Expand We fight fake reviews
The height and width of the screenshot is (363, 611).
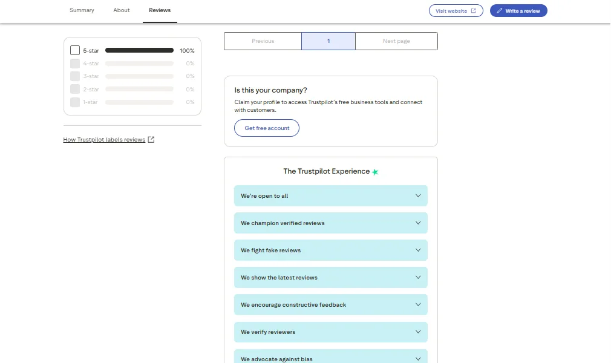pyautogui.click(x=331, y=250)
